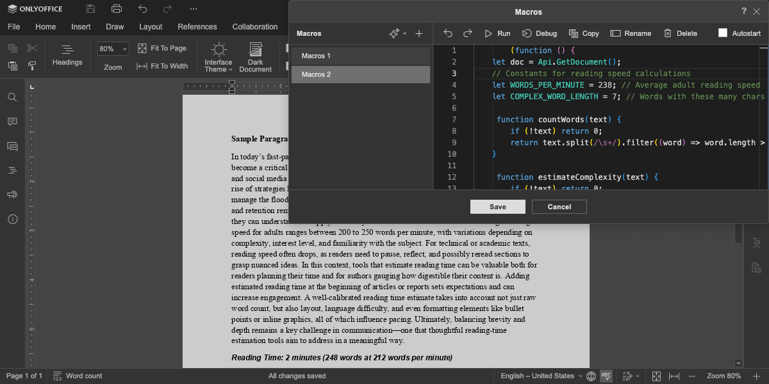Viewport: 769px width, 384px height.
Task: Open the Search panel in left sidebar
Action: [x=12, y=97]
